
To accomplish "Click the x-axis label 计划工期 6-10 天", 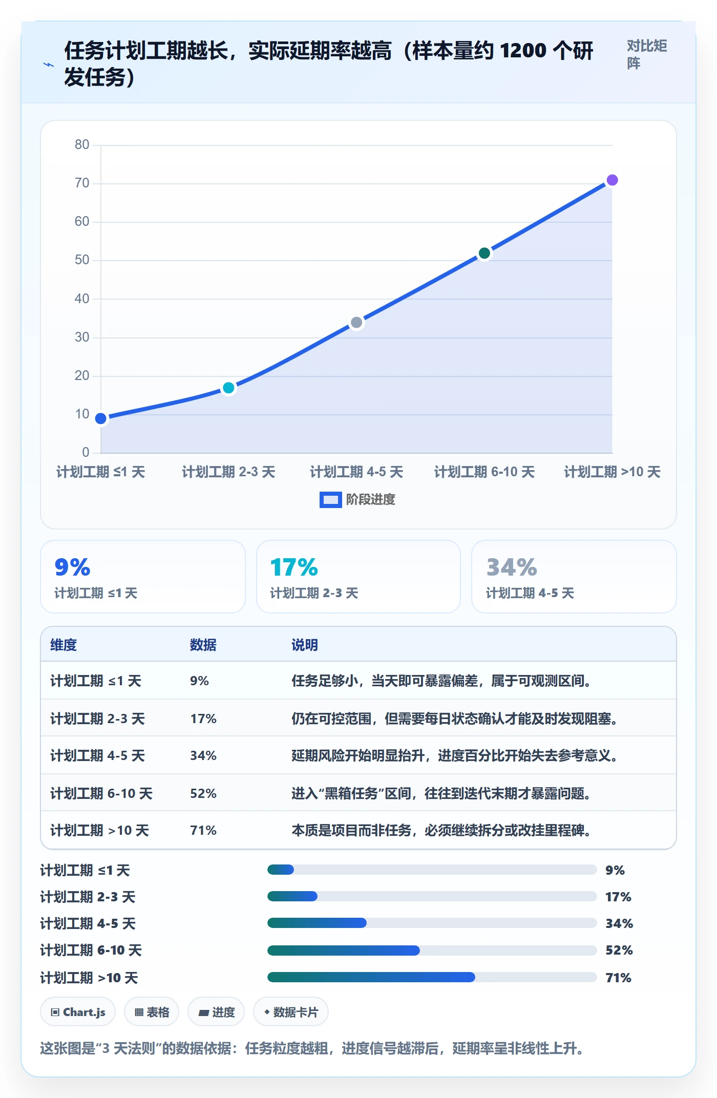I will (x=484, y=472).
